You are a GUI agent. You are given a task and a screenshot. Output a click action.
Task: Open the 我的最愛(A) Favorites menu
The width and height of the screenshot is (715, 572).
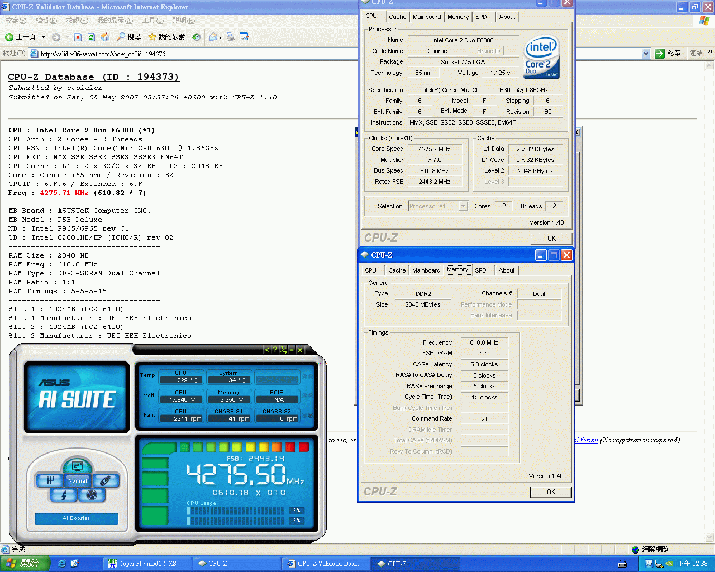coord(115,21)
